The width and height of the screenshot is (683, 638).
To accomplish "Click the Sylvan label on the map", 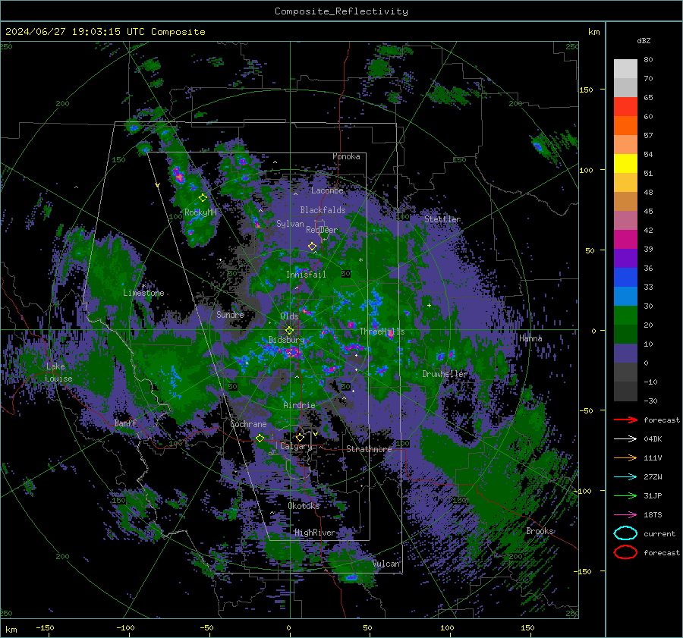I will tap(290, 224).
